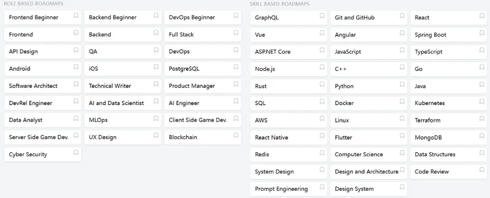
Task: Click bookmark icon on Cyber Security card
Action: point(76,153)
